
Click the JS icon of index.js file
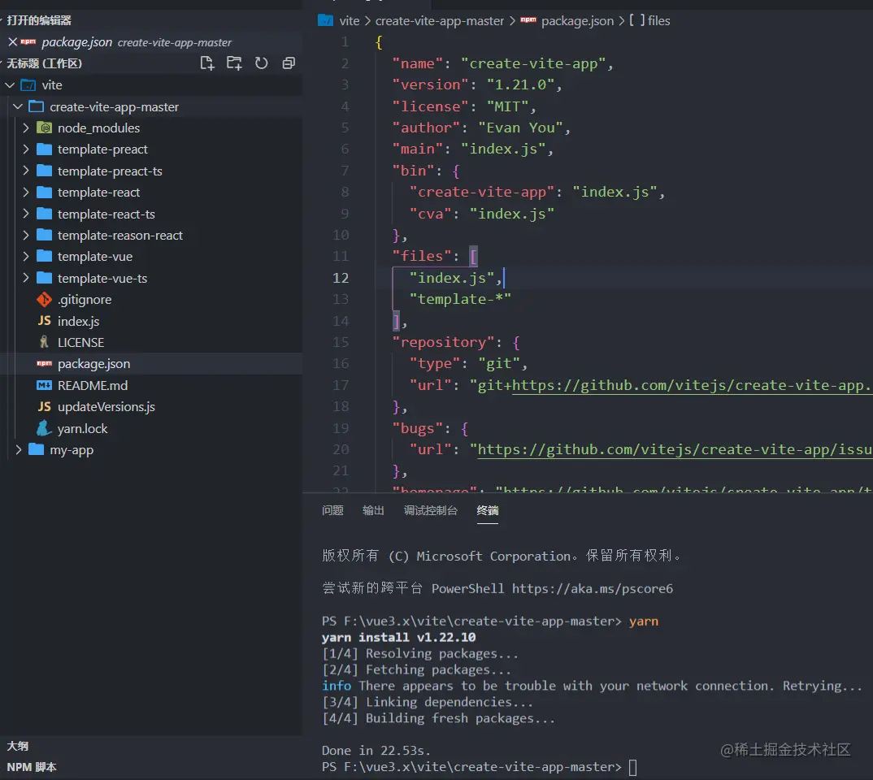pyautogui.click(x=44, y=321)
